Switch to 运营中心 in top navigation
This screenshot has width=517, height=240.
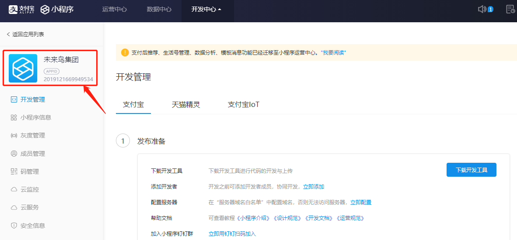115,9
